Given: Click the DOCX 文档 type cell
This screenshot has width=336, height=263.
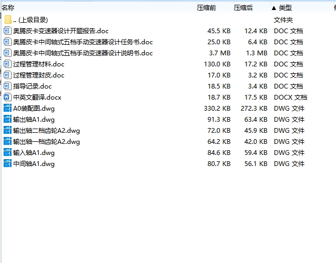Looking at the screenshot, I should [291, 98].
